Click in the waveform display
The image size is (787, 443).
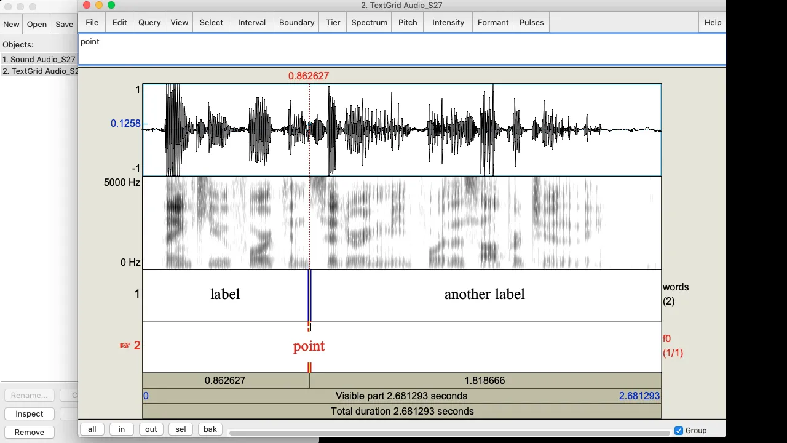(402, 130)
